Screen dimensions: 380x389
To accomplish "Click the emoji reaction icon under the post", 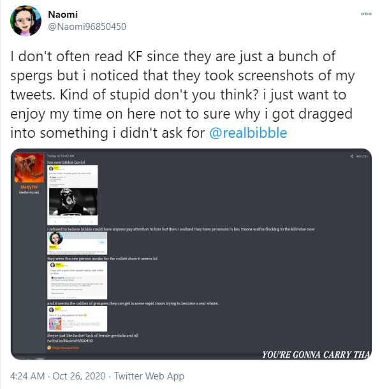I will pyautogui.click(x=49, y=348).
